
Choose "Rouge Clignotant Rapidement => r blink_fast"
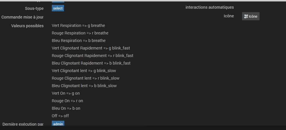[93, 56]
